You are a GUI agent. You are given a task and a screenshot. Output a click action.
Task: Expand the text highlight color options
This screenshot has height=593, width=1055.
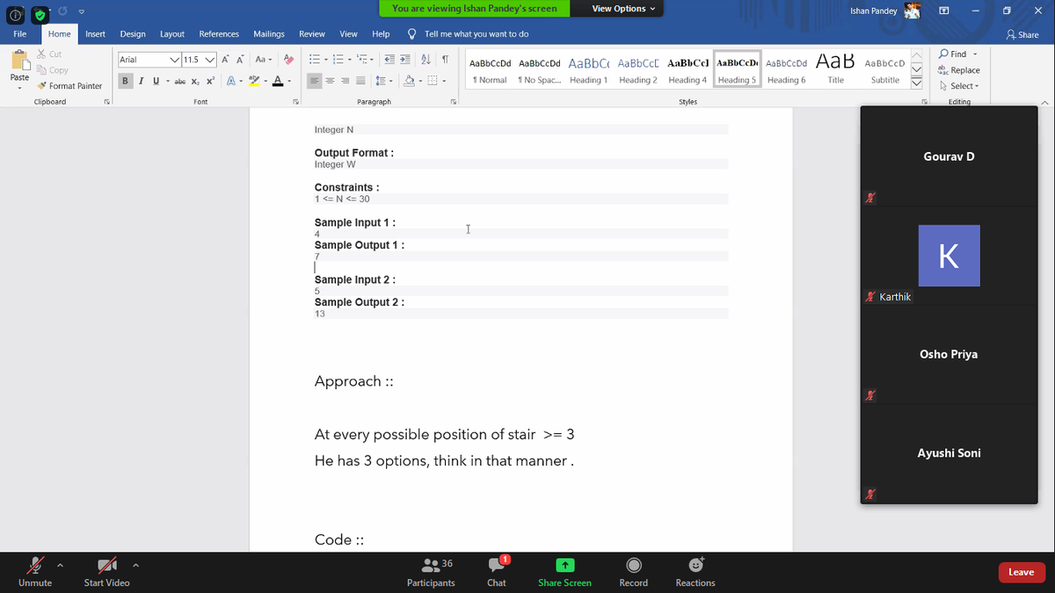tap(266, 80)
